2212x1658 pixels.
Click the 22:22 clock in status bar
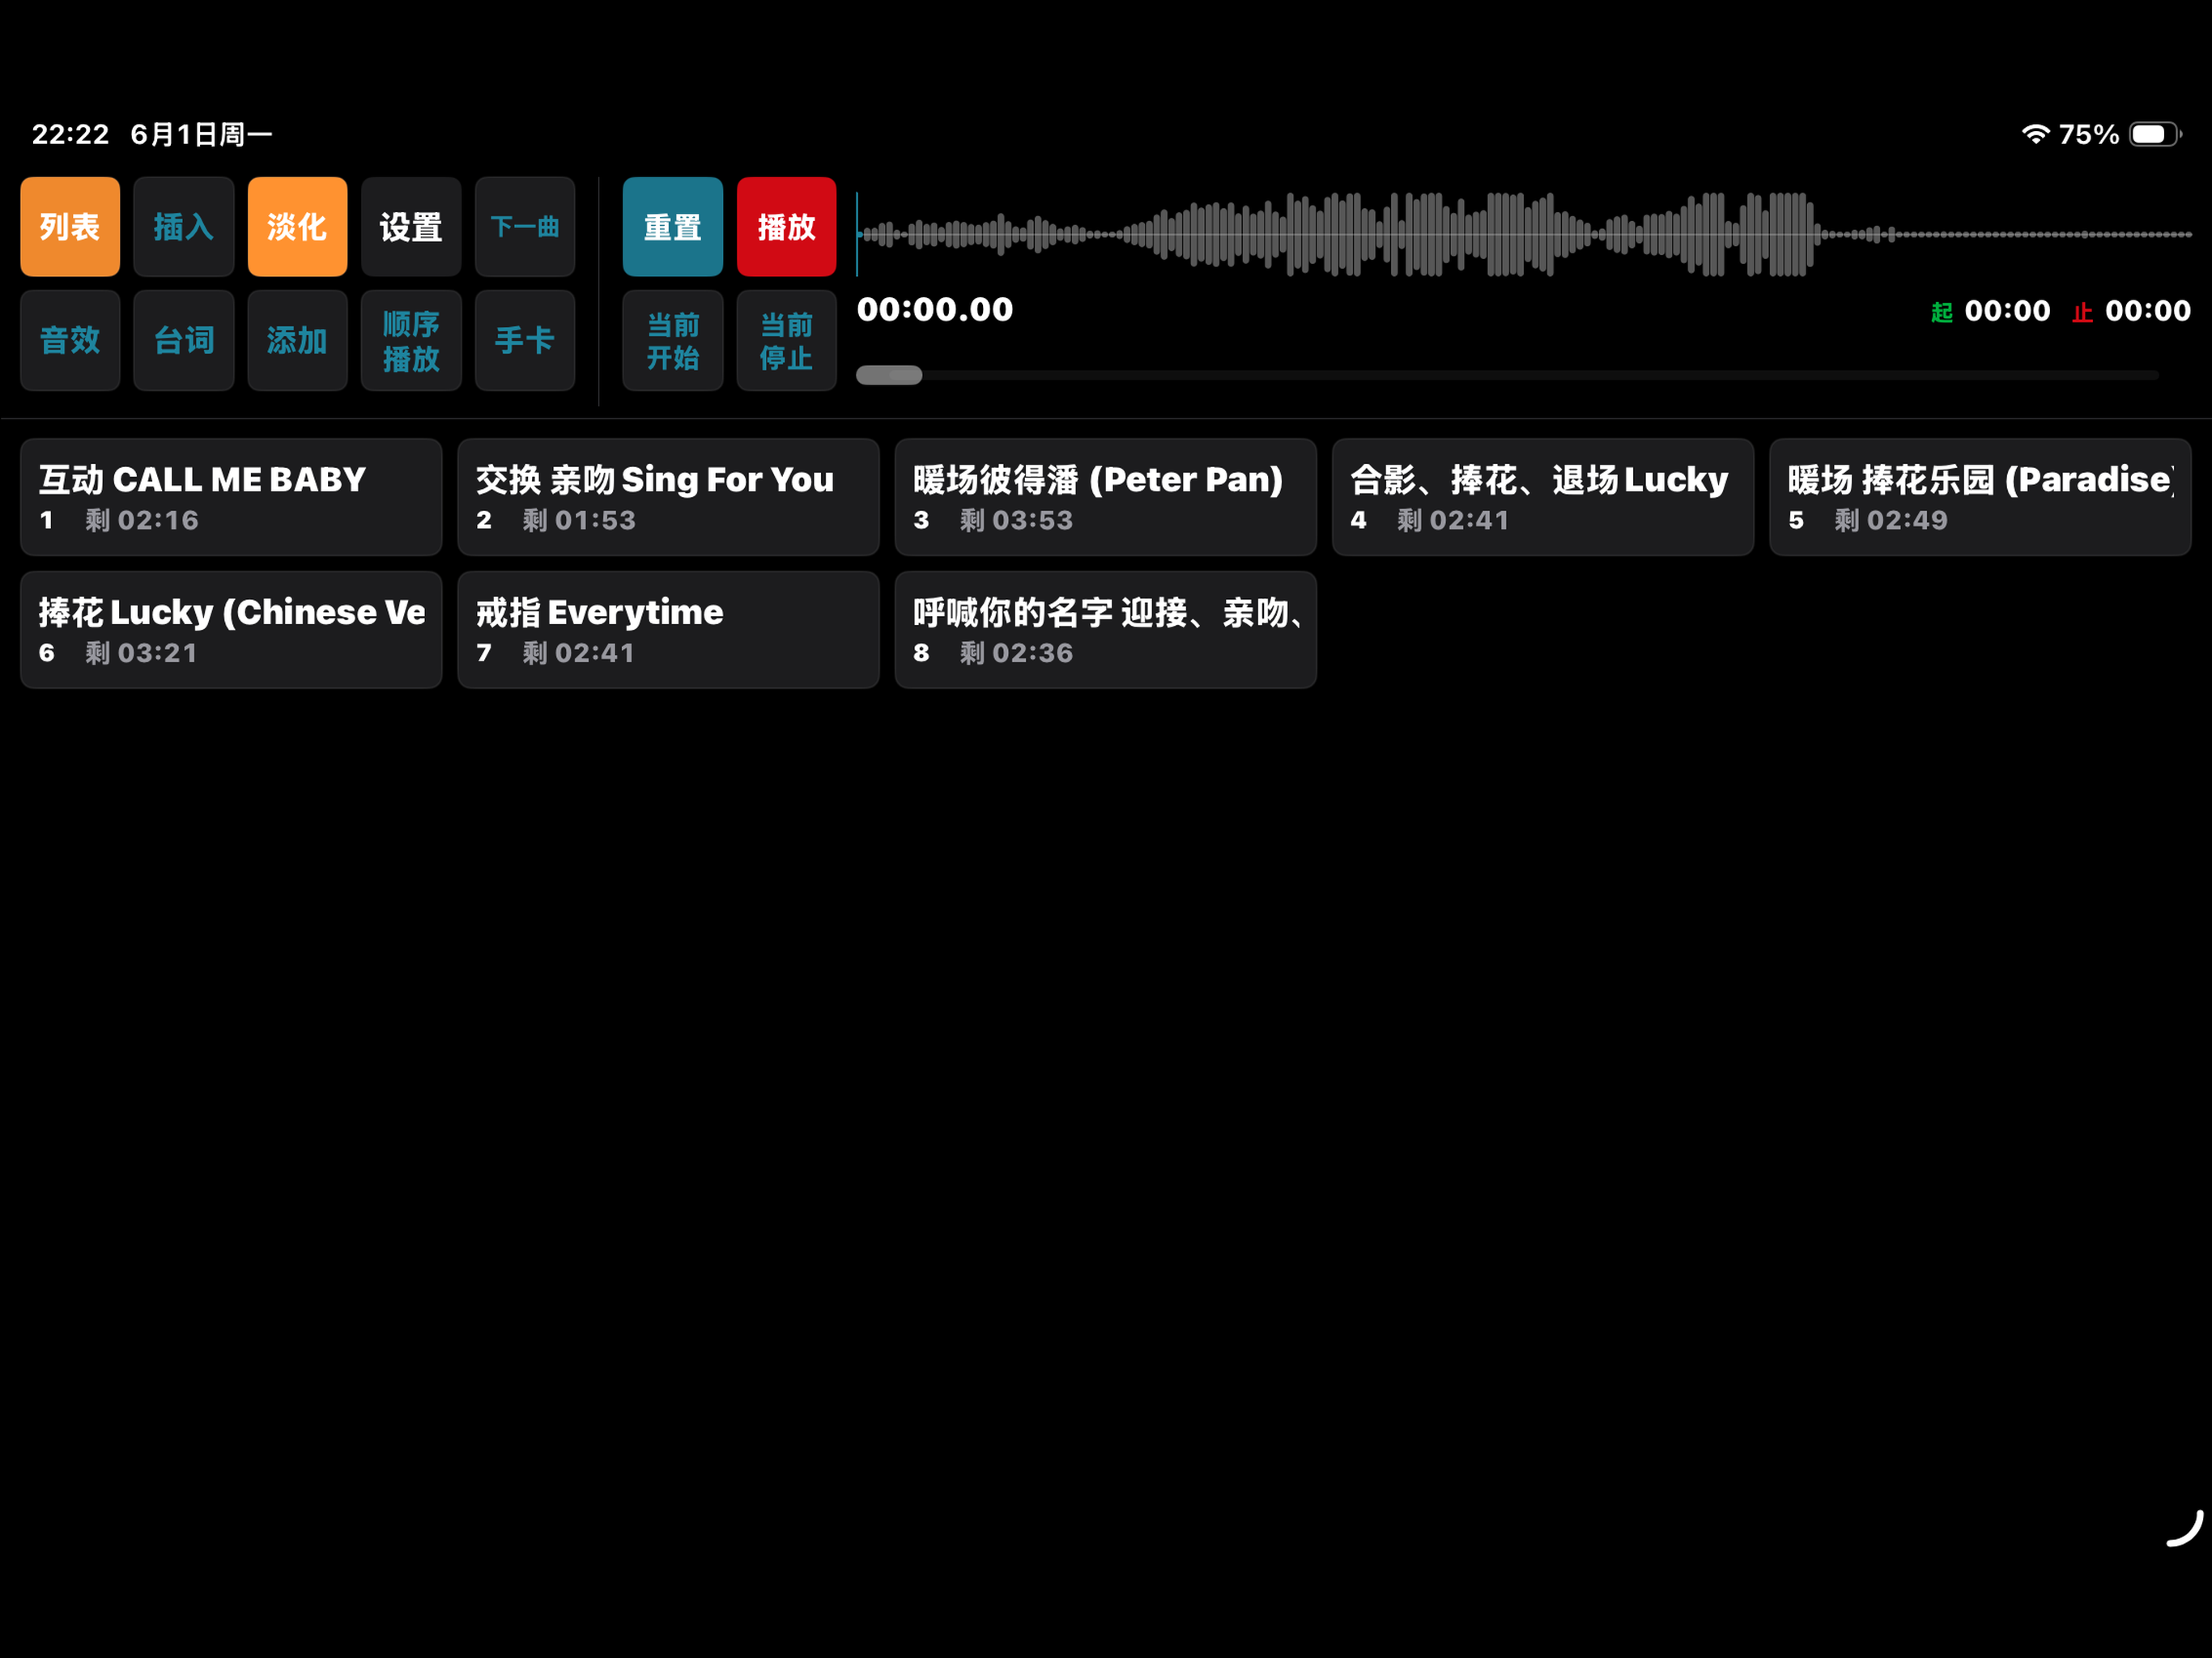click(70, 134)
